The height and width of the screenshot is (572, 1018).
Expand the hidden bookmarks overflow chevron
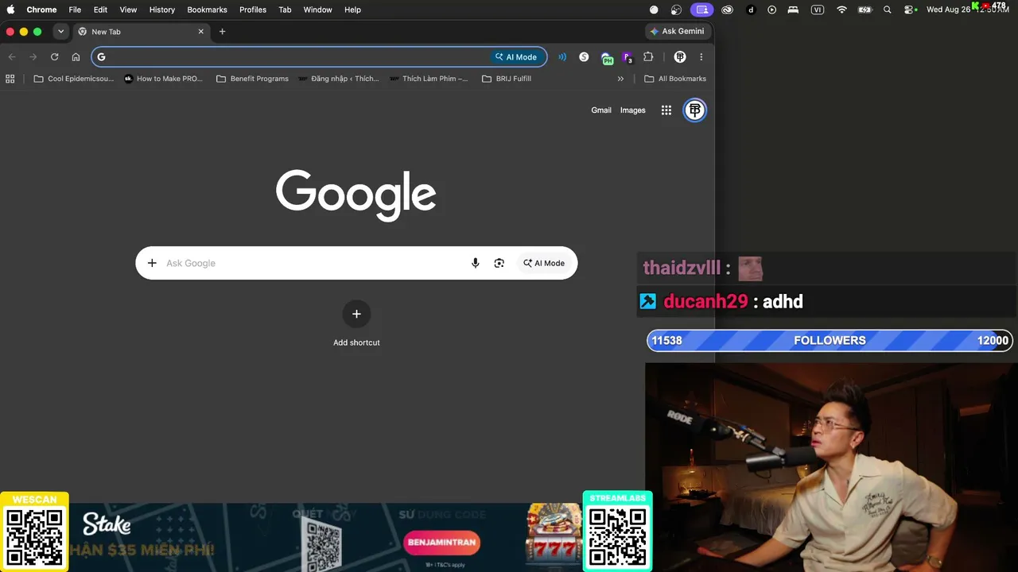click(x=620, y=79)
